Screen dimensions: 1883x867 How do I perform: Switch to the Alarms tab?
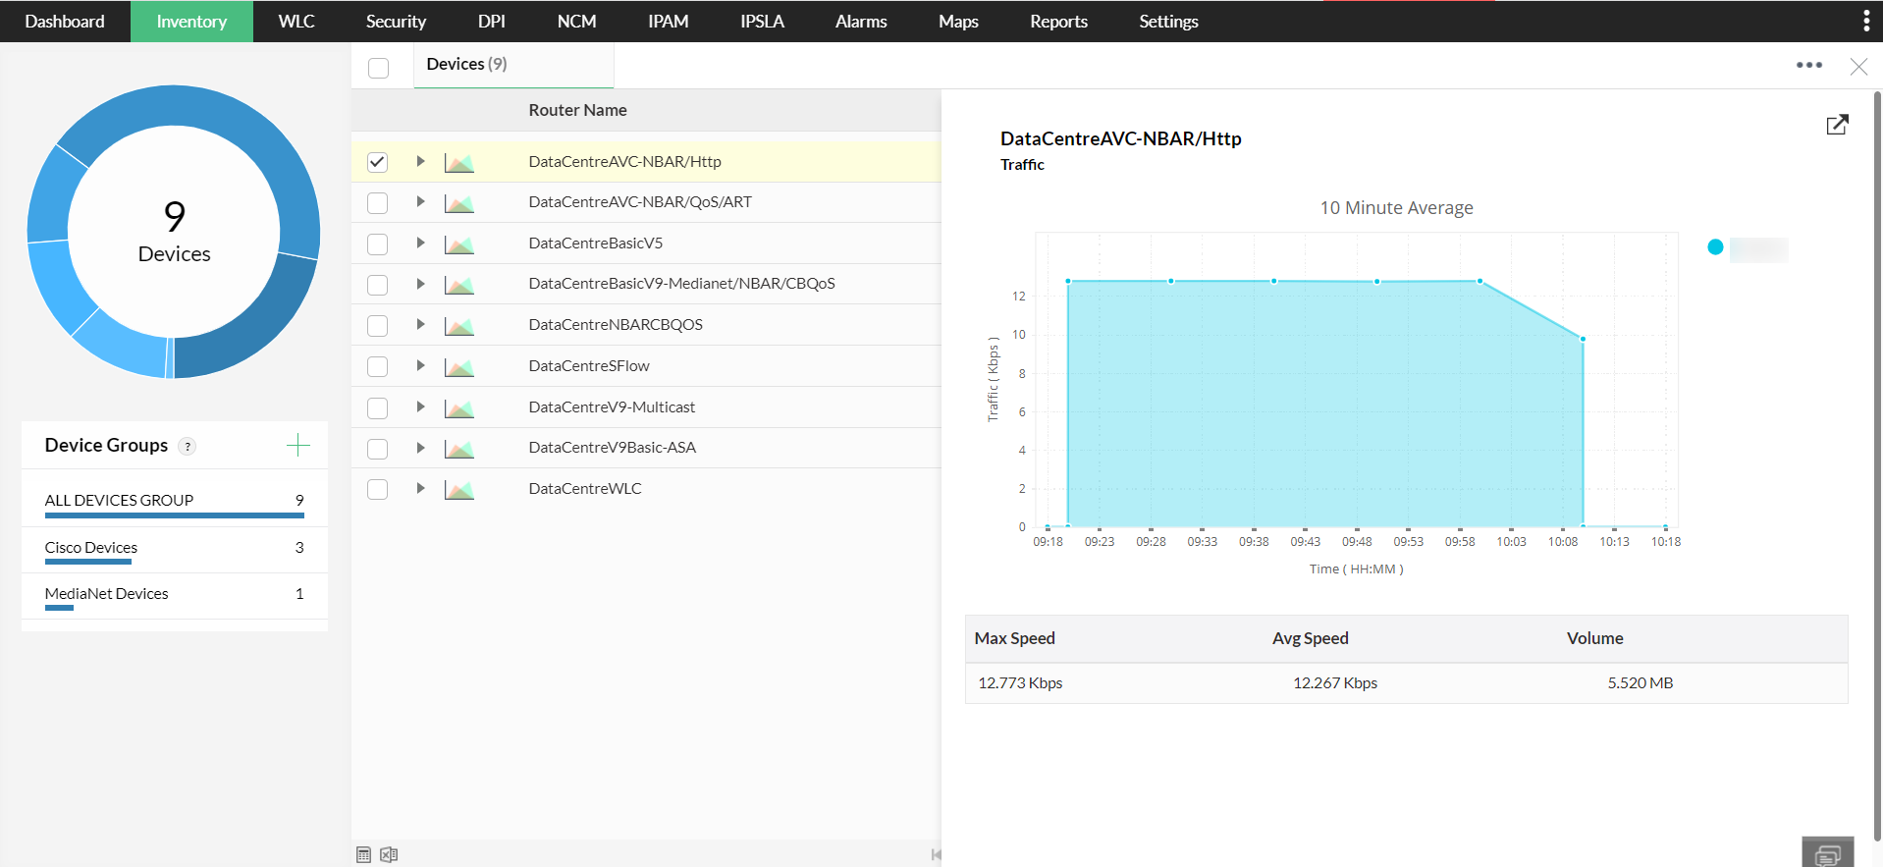tap(860, 22)
